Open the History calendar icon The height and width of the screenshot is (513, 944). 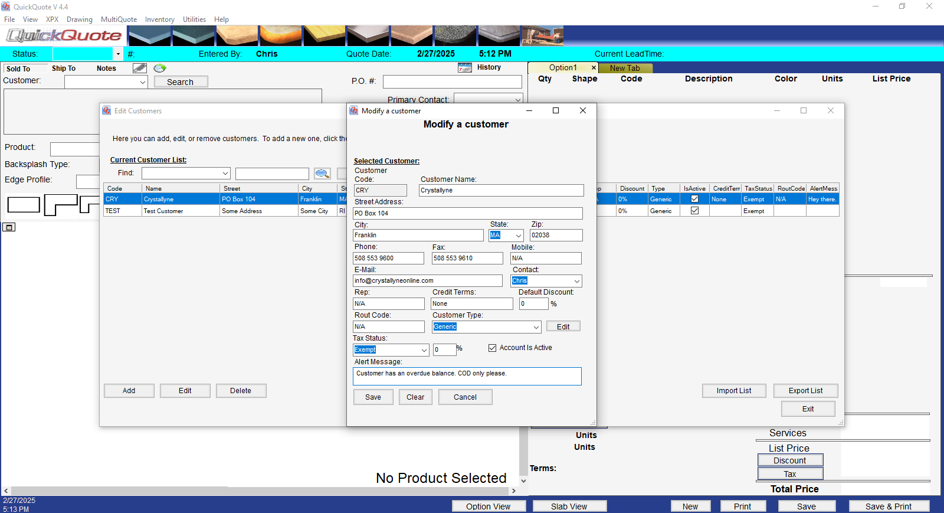465,67
